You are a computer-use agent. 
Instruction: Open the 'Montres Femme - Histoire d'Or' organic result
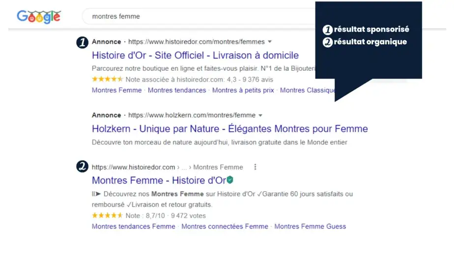tap(159, 180)
